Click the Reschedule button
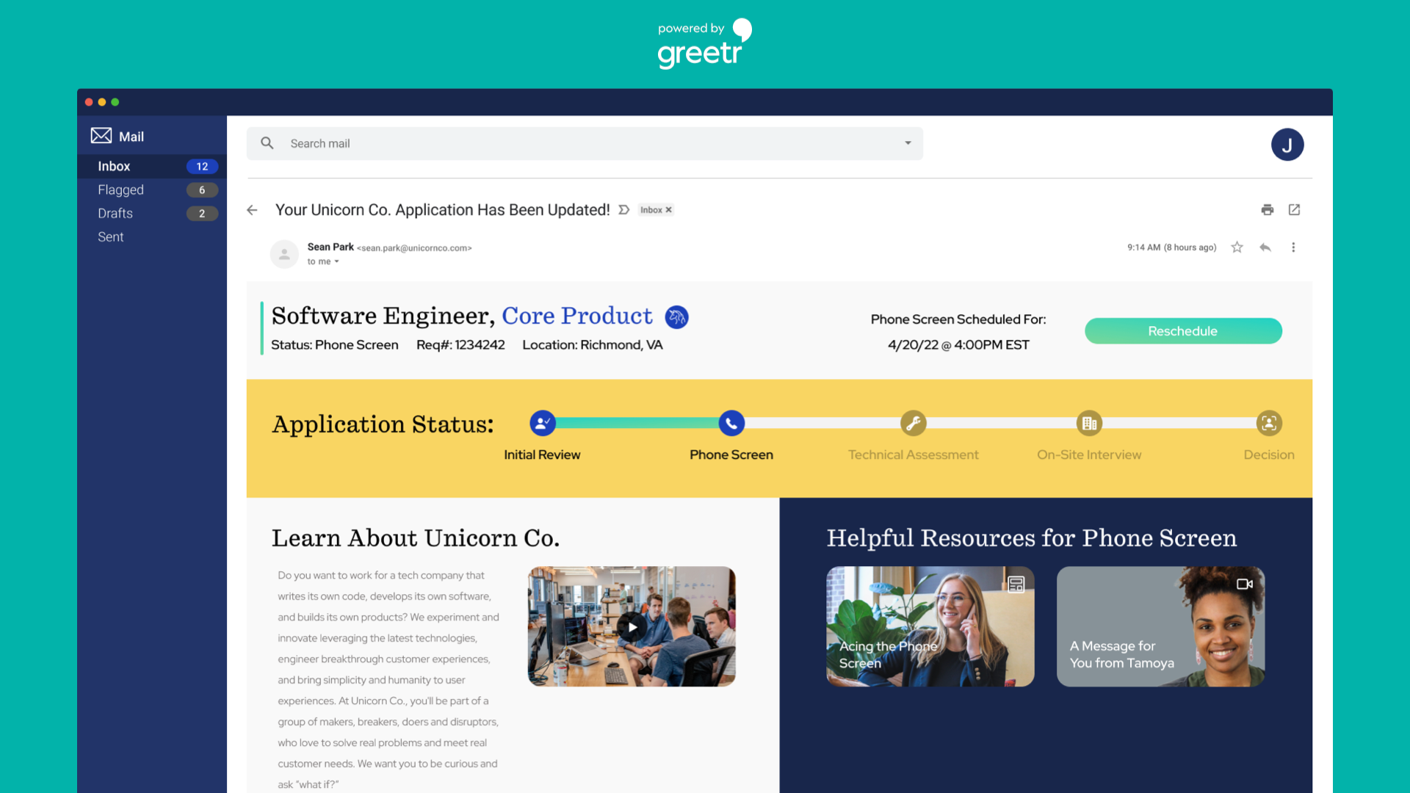Image resolution: width=1410 pixels, height=793 pixels. 1183,331
